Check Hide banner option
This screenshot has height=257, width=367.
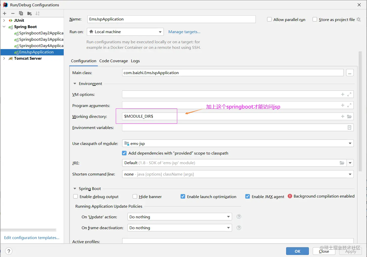(x=135, y=197)
